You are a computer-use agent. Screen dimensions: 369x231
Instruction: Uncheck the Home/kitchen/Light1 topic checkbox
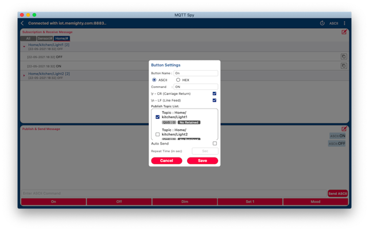click(x=157, y=117)
